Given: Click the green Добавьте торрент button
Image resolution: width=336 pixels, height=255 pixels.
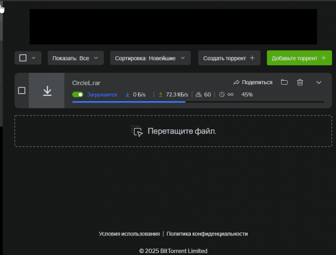Looking at the screenshot, I should click(x=299, y=58).
